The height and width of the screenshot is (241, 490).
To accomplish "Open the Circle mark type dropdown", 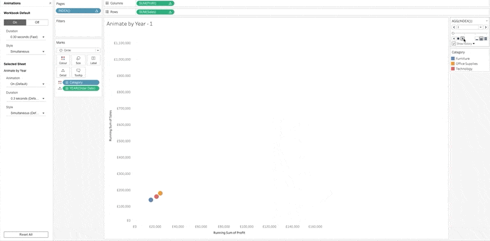I will pos(78,50).
